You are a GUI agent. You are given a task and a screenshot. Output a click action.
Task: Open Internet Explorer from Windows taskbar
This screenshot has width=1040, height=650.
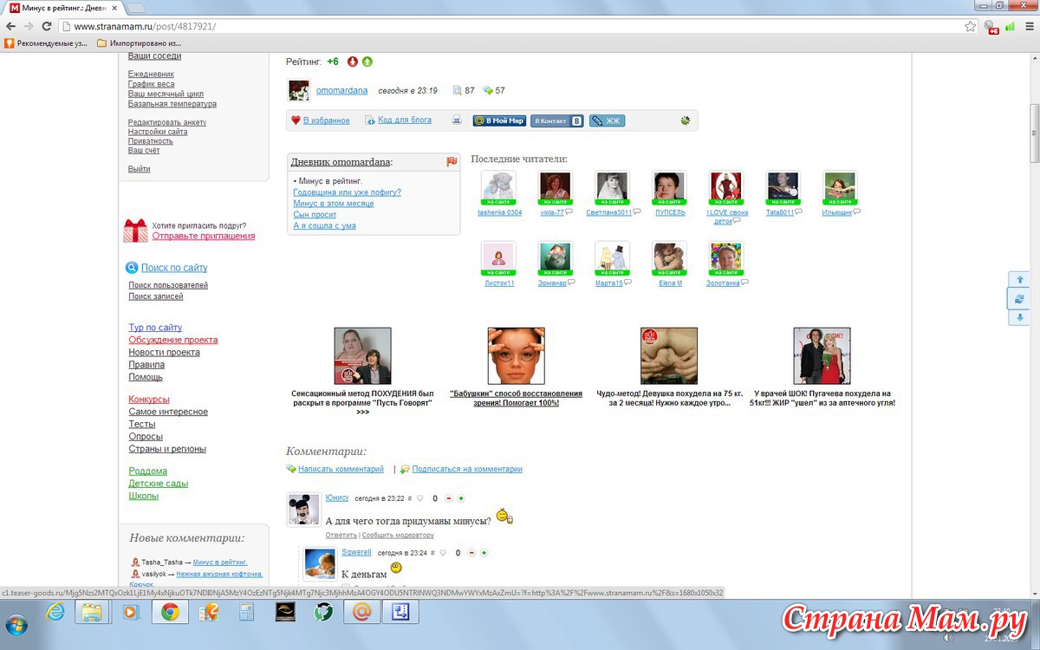pos(55,612)
